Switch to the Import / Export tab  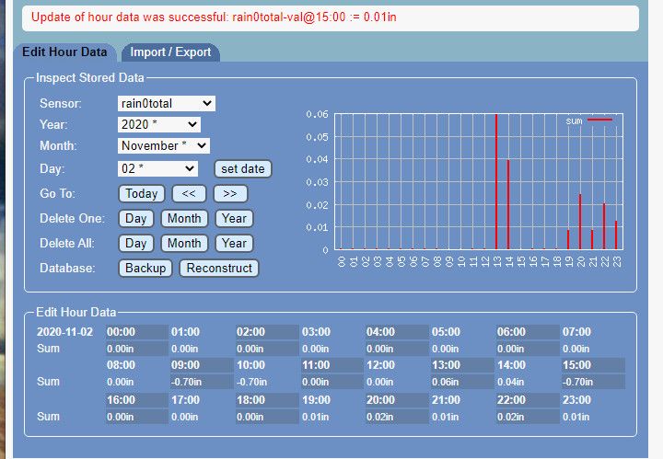coord(170,52)
